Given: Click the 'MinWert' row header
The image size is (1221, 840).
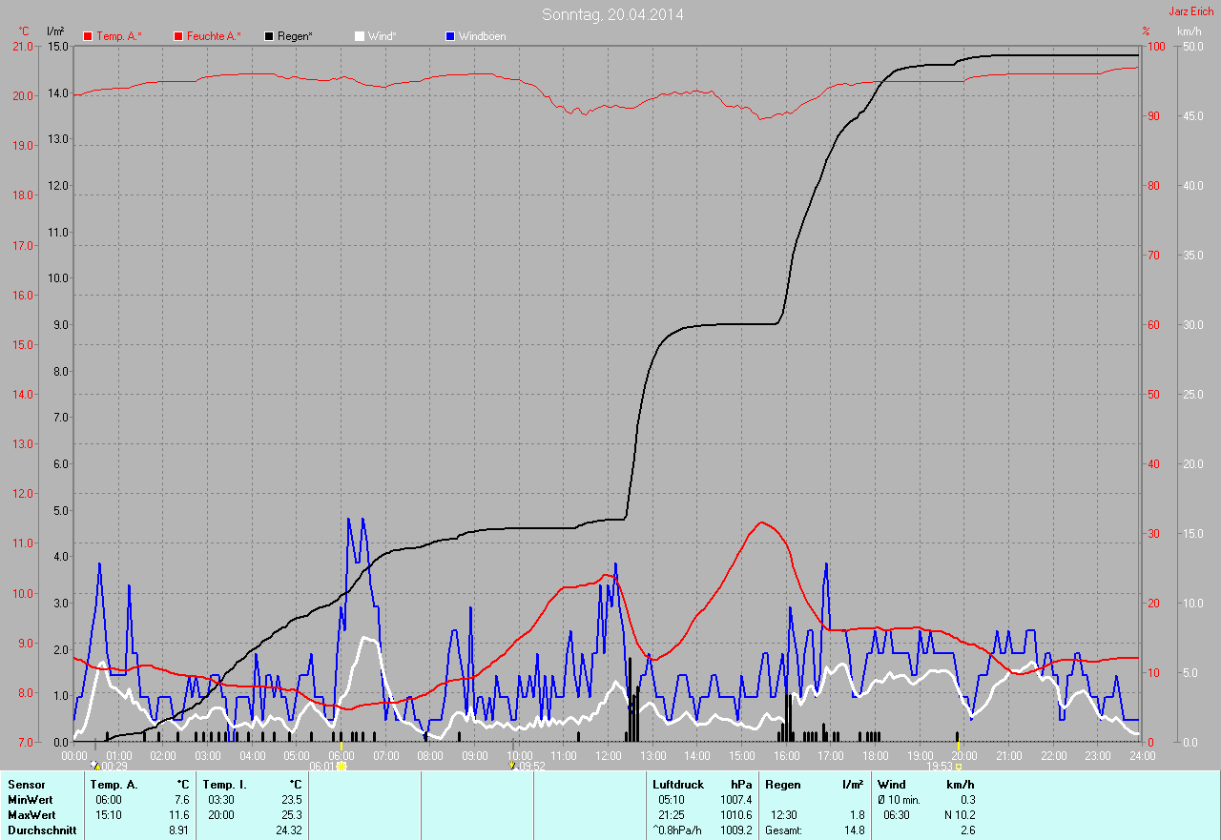Looking at the screenshot, I should pos(31,800).
